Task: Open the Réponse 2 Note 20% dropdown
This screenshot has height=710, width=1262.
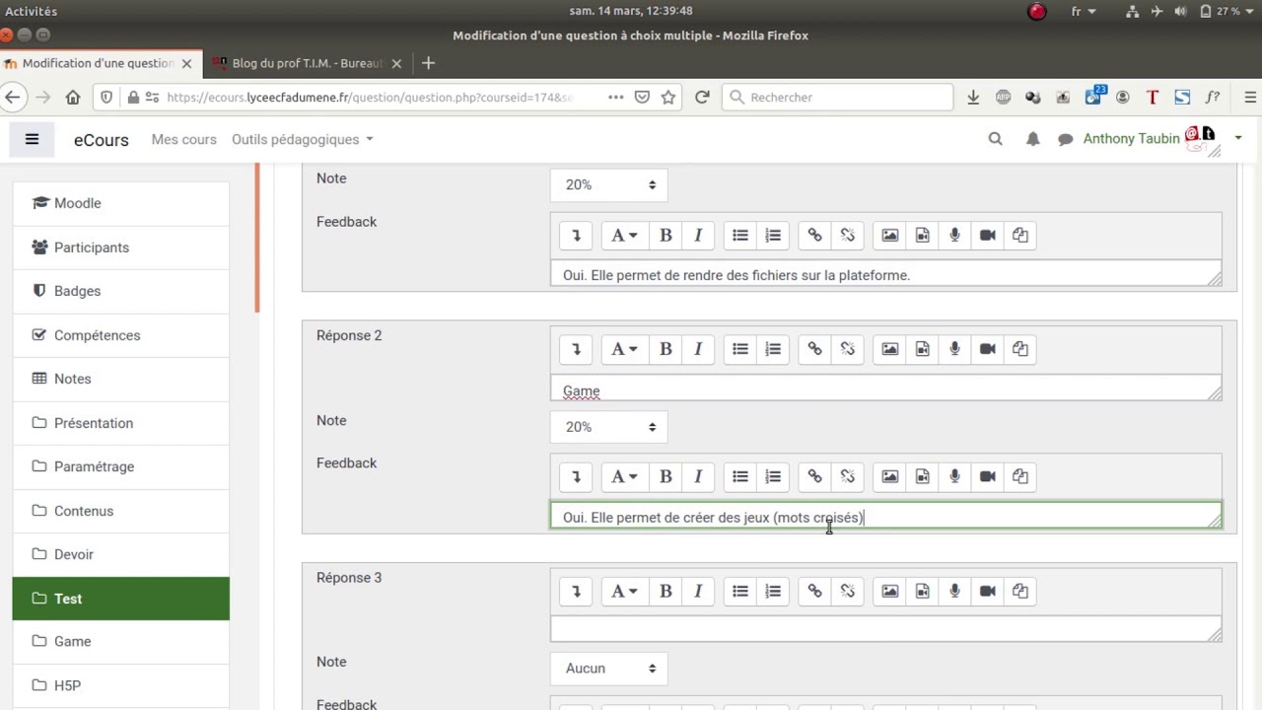Action: [x=608, y=427]
